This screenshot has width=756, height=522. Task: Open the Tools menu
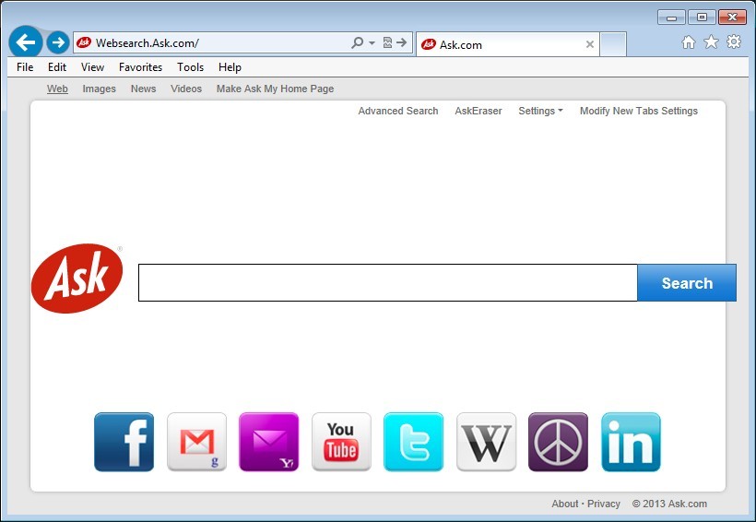pos(191,67)
